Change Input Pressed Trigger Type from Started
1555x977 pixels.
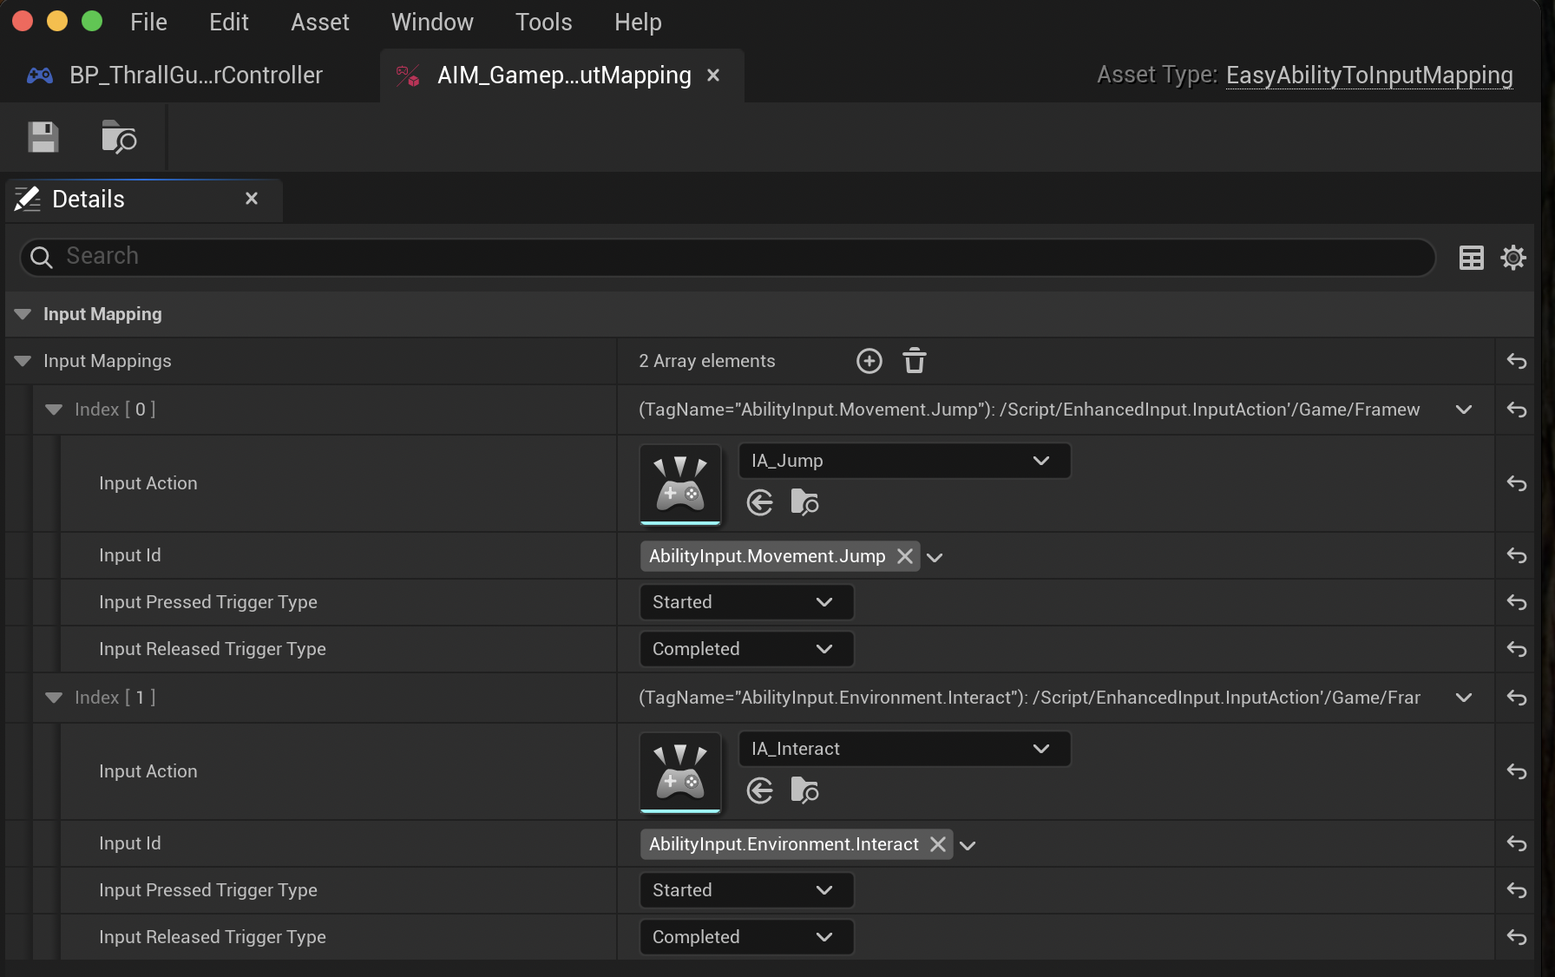745,601
